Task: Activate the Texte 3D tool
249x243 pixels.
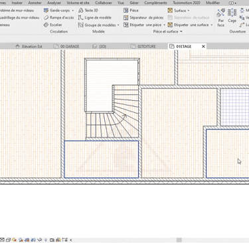Action: coord(88,11)
